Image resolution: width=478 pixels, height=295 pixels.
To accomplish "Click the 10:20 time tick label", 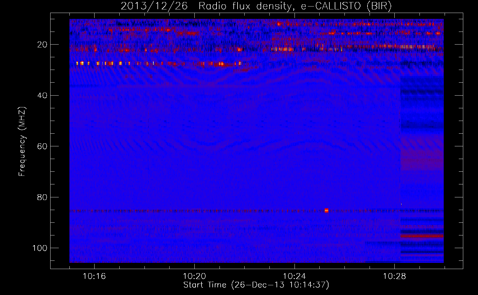I will (194, 276).
